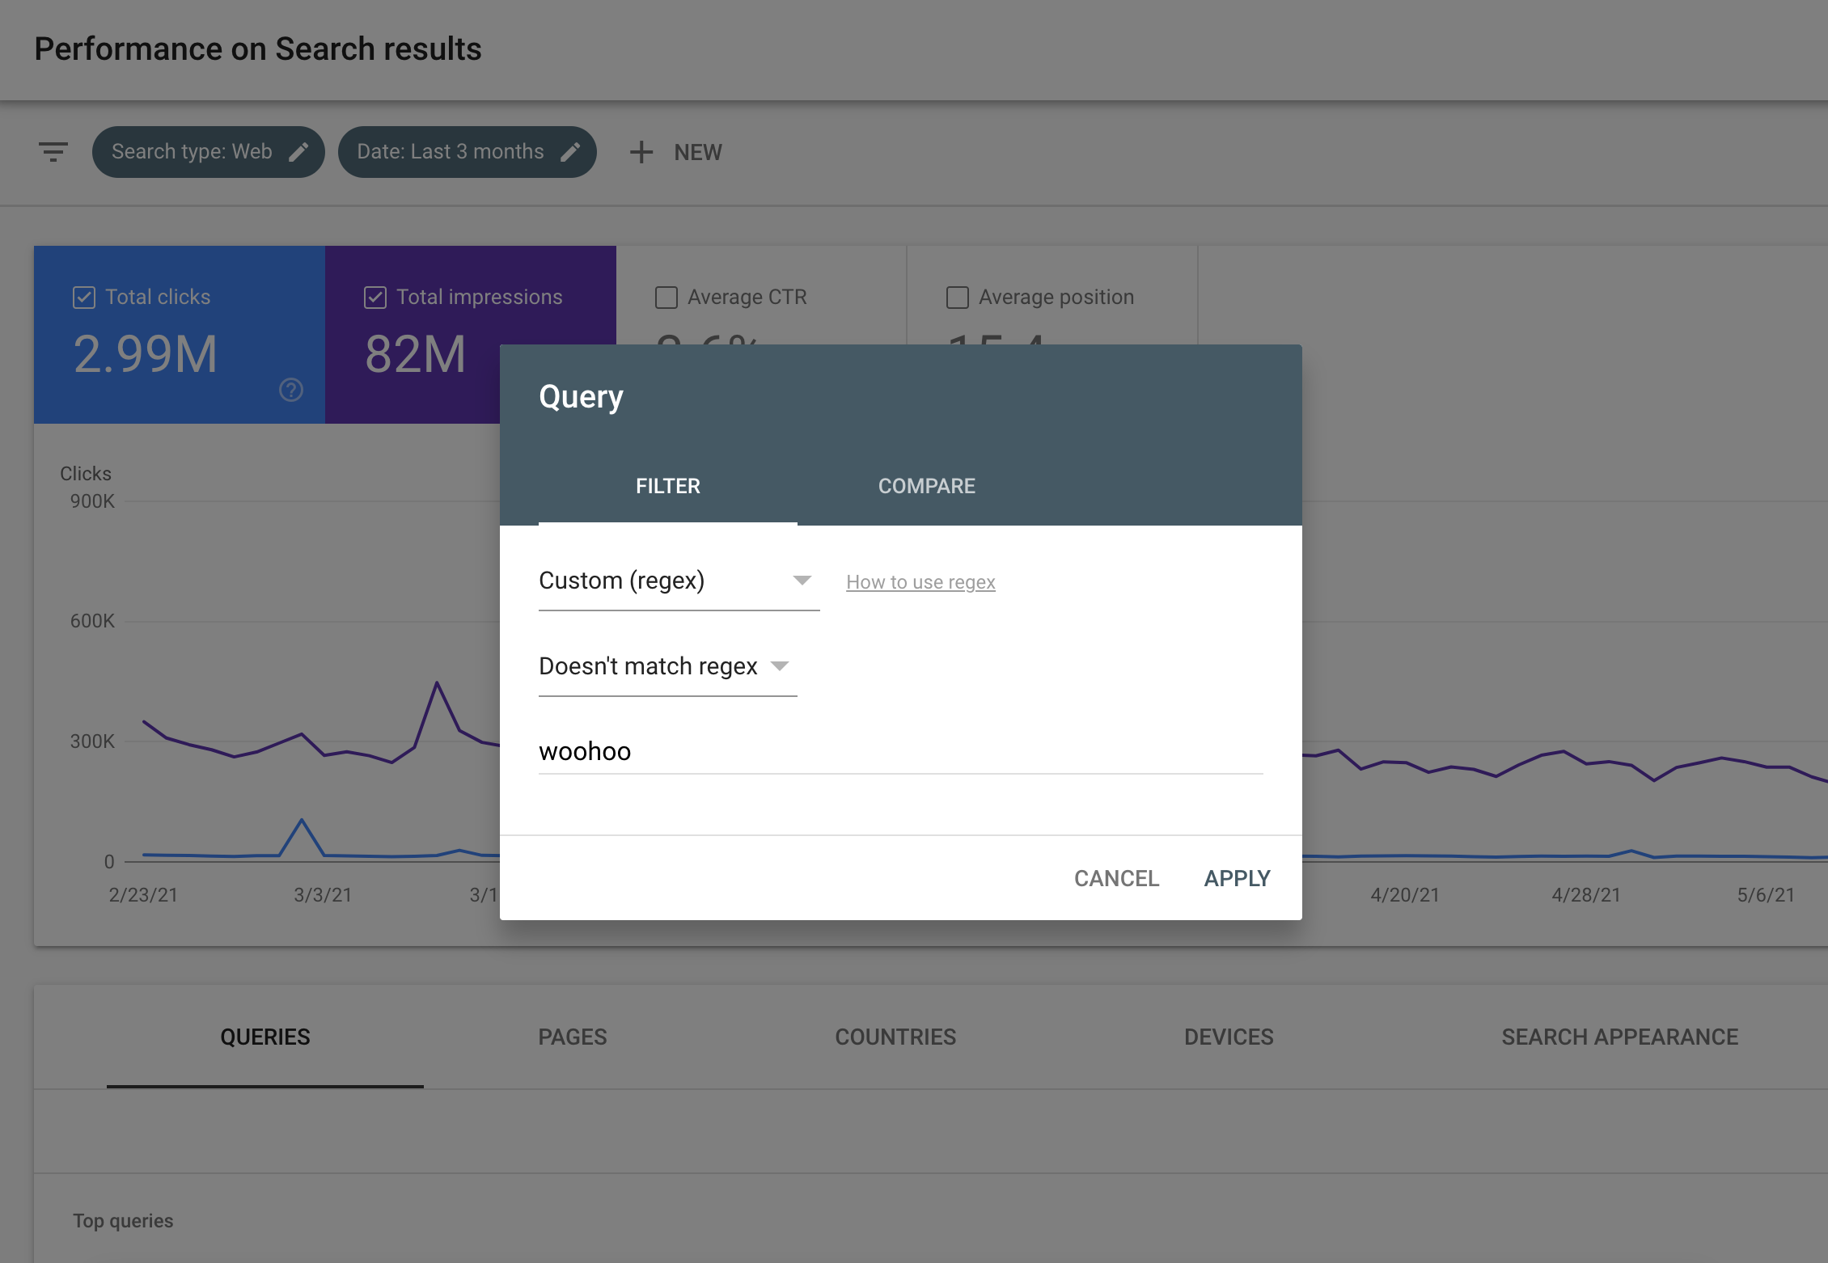Click the regex input field with woohoo
Screen dimensions: 1828x1263
(900, 751)
